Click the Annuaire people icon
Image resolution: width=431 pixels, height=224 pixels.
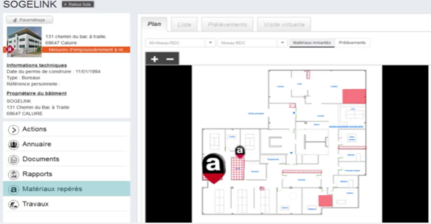(x=13, y=145)
